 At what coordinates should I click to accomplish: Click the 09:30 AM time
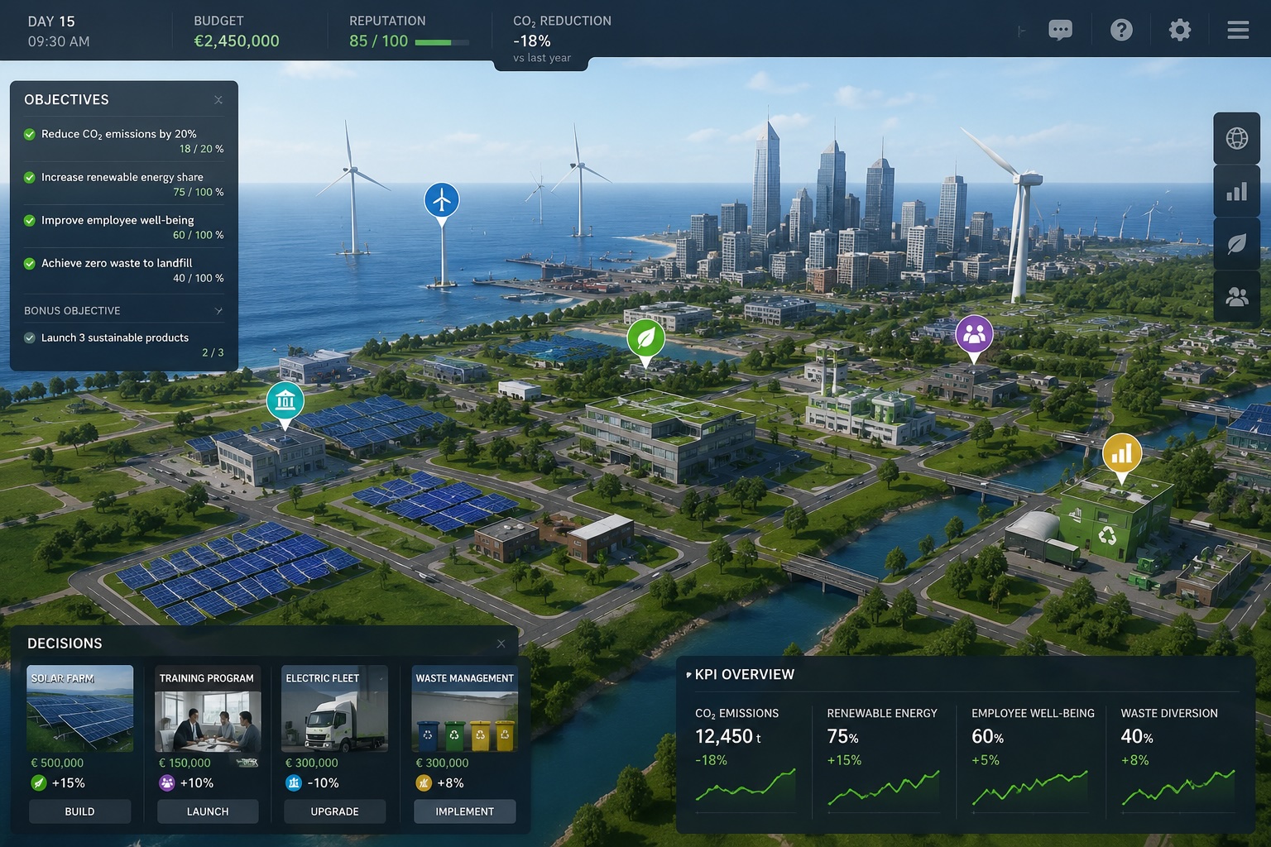pyautogui.click(x=59, y=41)
